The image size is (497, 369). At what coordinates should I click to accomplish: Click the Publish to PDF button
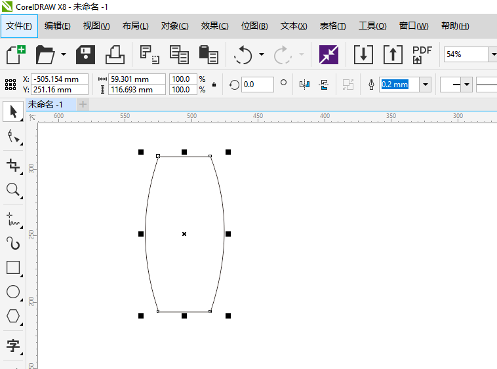click(x=422, y=54)
